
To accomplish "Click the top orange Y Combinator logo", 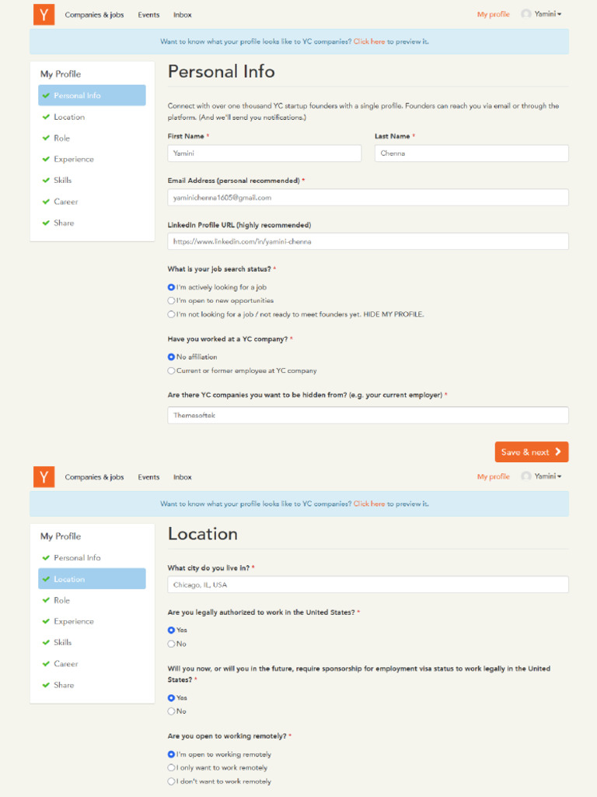I will point(44,15).
